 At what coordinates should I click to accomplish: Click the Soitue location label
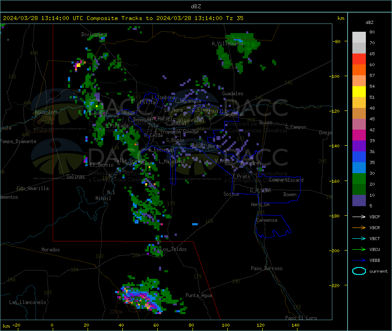[231, 194]
